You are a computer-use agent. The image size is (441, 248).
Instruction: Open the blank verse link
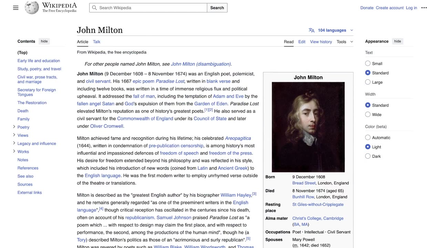pos(218,81)
